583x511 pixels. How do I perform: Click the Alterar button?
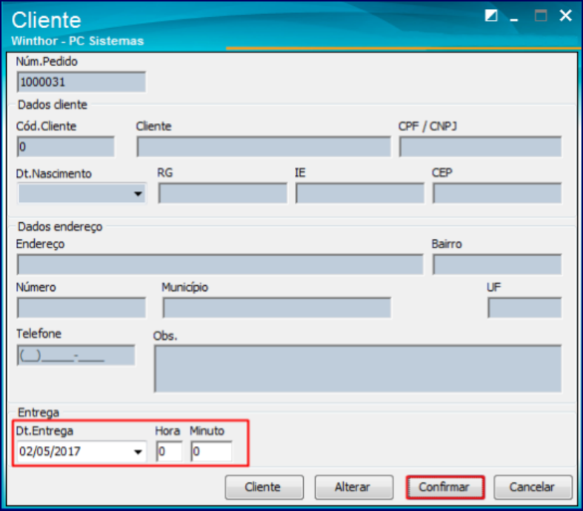[353, 487]
